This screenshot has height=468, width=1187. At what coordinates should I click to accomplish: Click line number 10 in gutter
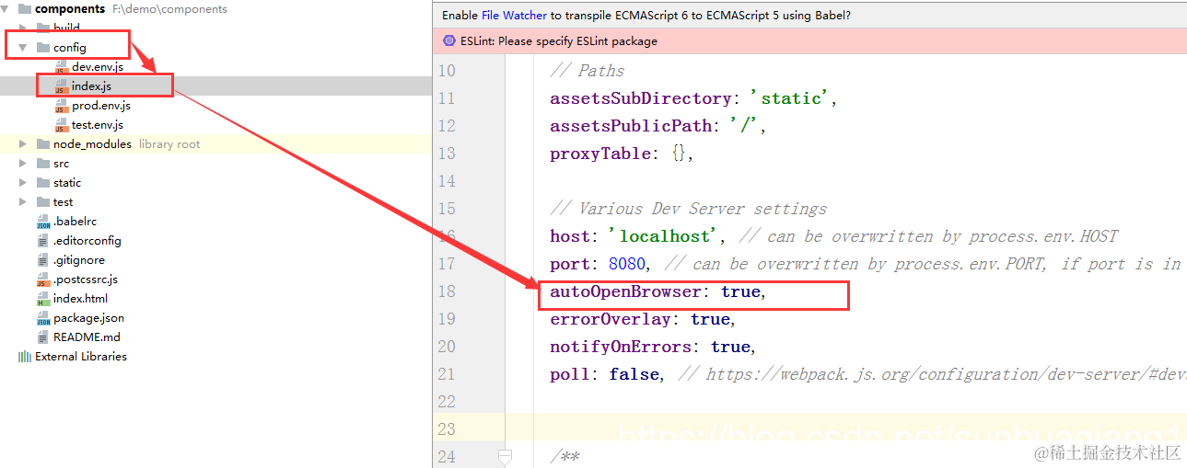[x=447, y=71]
